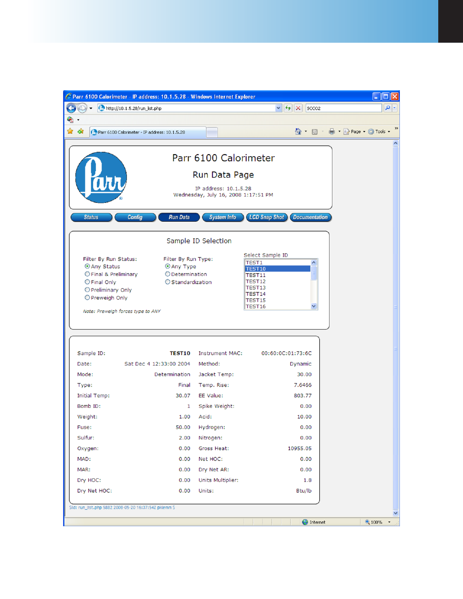Minimize the Internet Explorer window

click(x=377, y=97)
